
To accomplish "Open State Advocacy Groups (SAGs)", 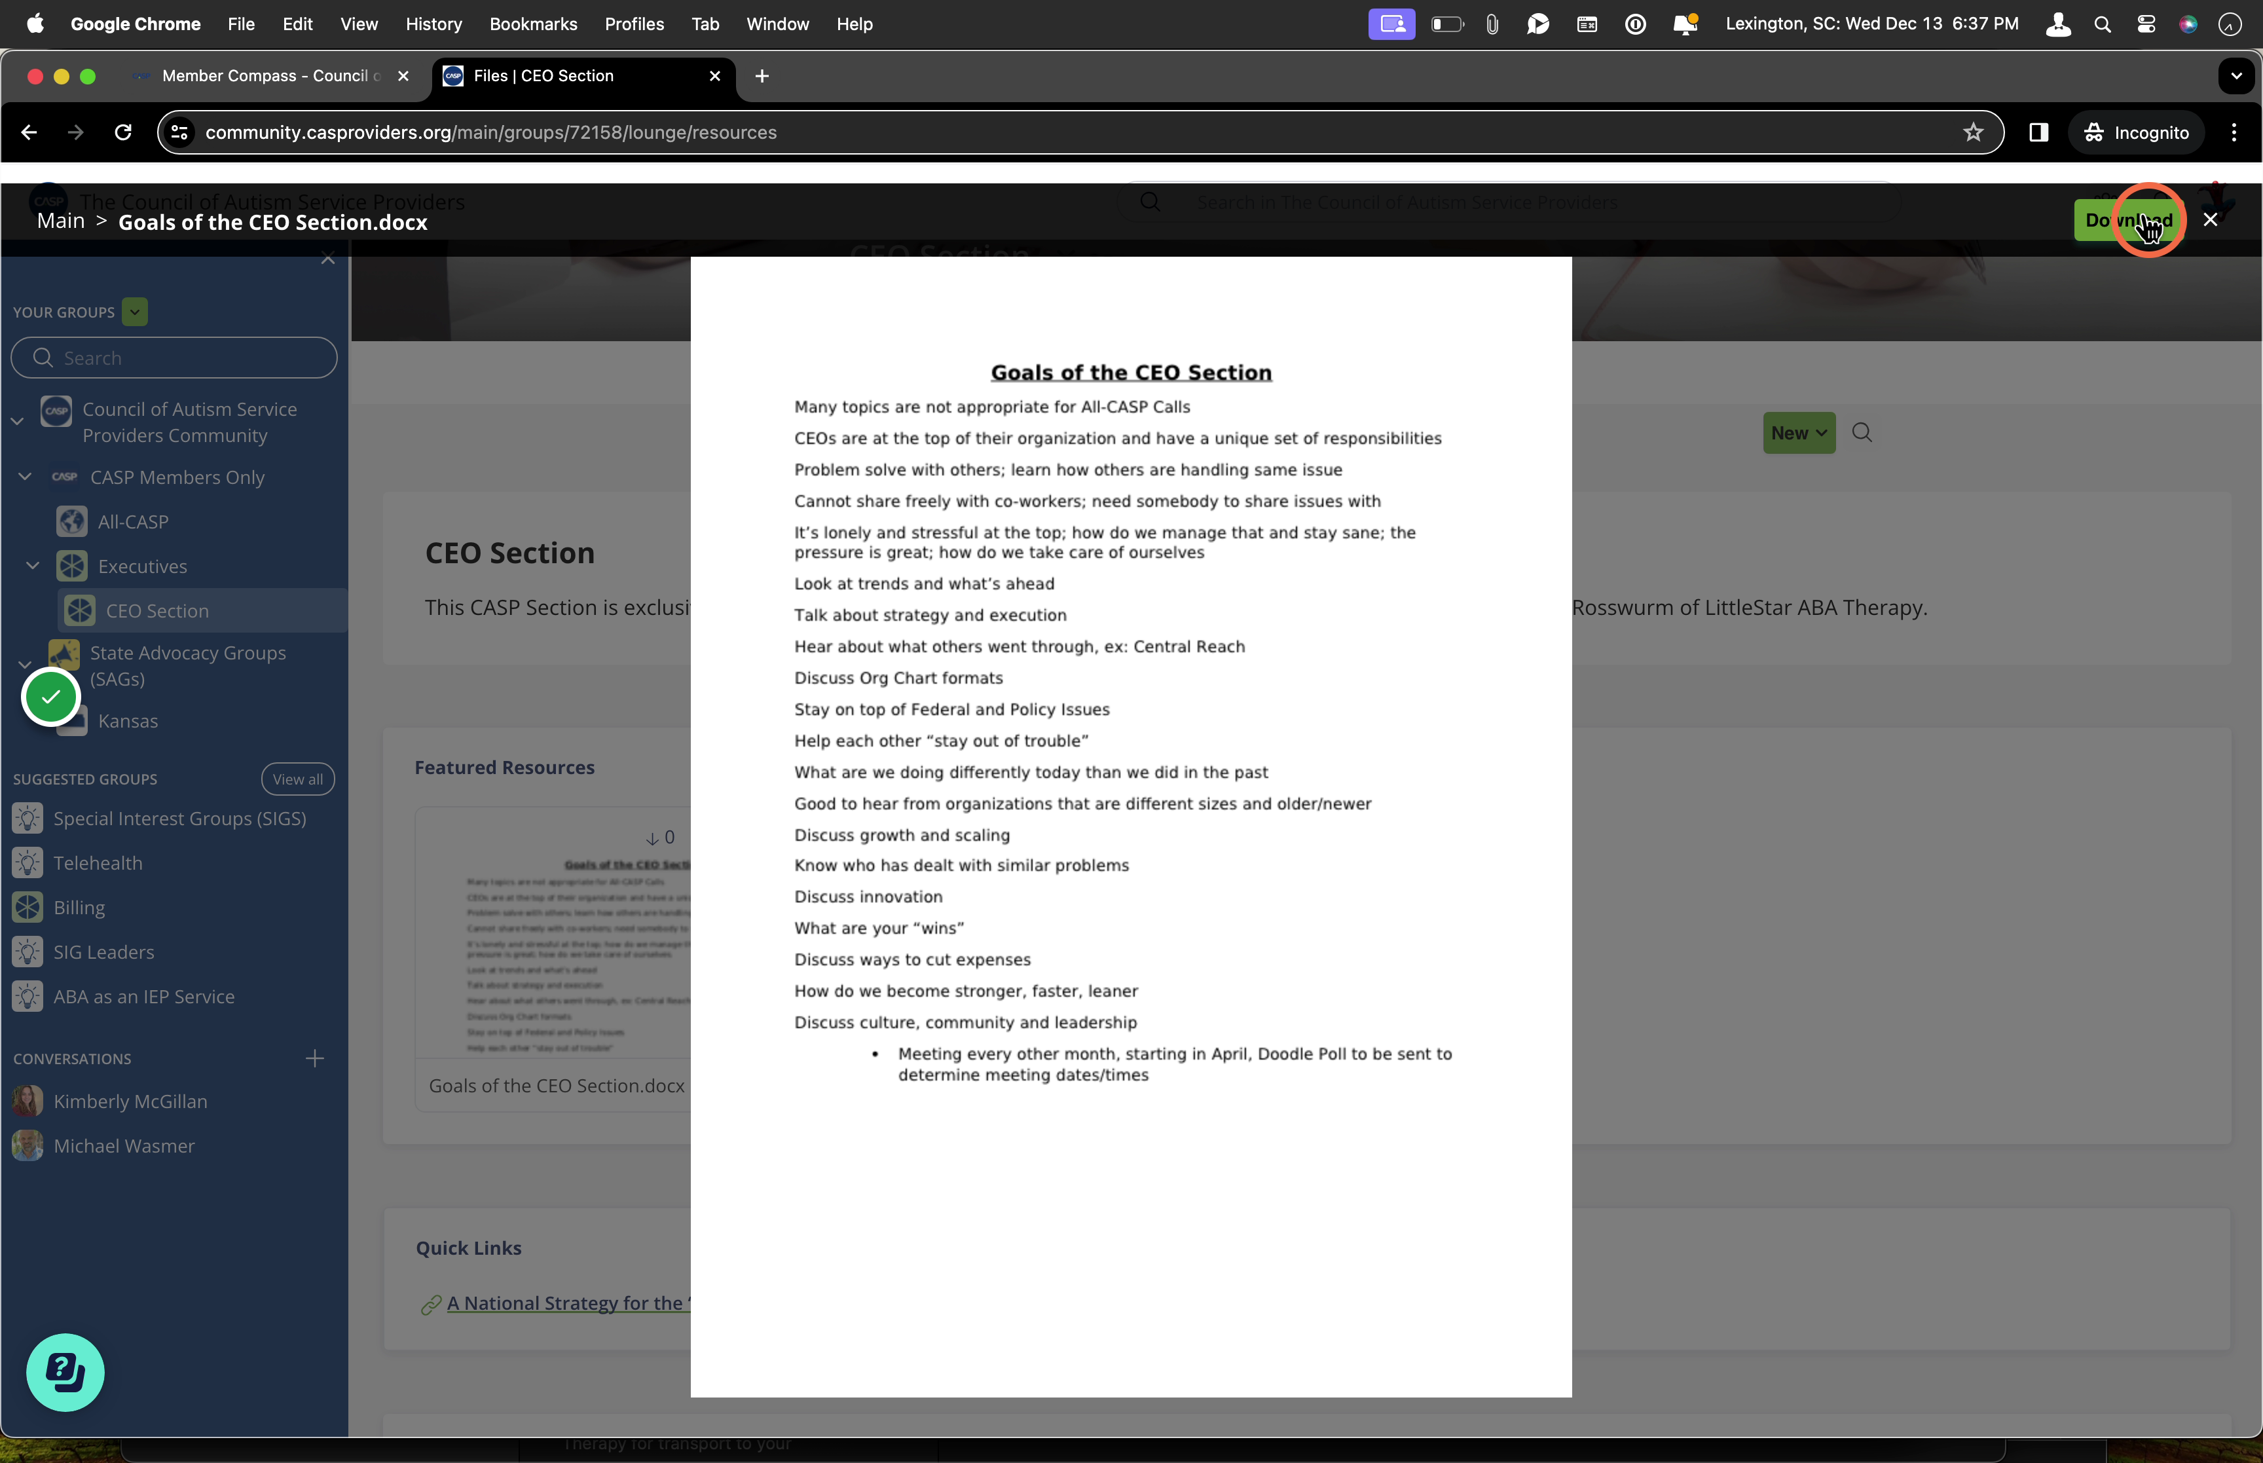I will (188, 665).
